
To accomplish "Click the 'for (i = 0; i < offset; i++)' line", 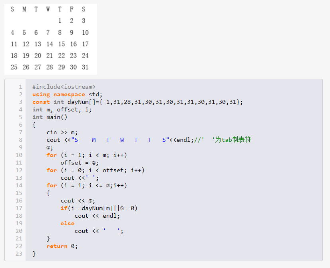I will point(95,170).
